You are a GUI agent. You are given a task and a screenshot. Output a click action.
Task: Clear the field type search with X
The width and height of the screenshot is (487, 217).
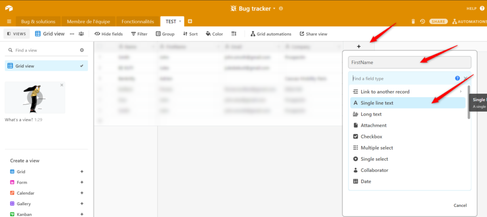point(465,78)
